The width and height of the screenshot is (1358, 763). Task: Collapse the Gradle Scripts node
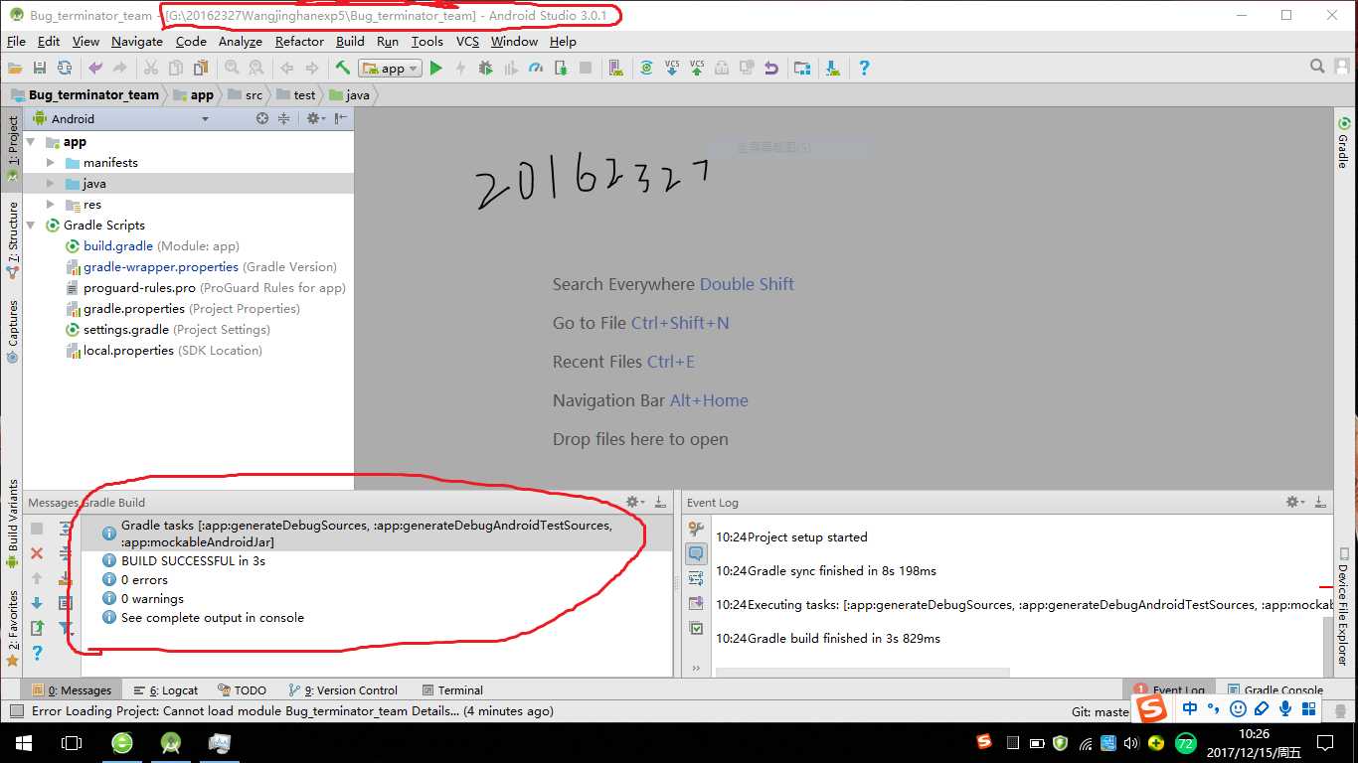[32, 226]
